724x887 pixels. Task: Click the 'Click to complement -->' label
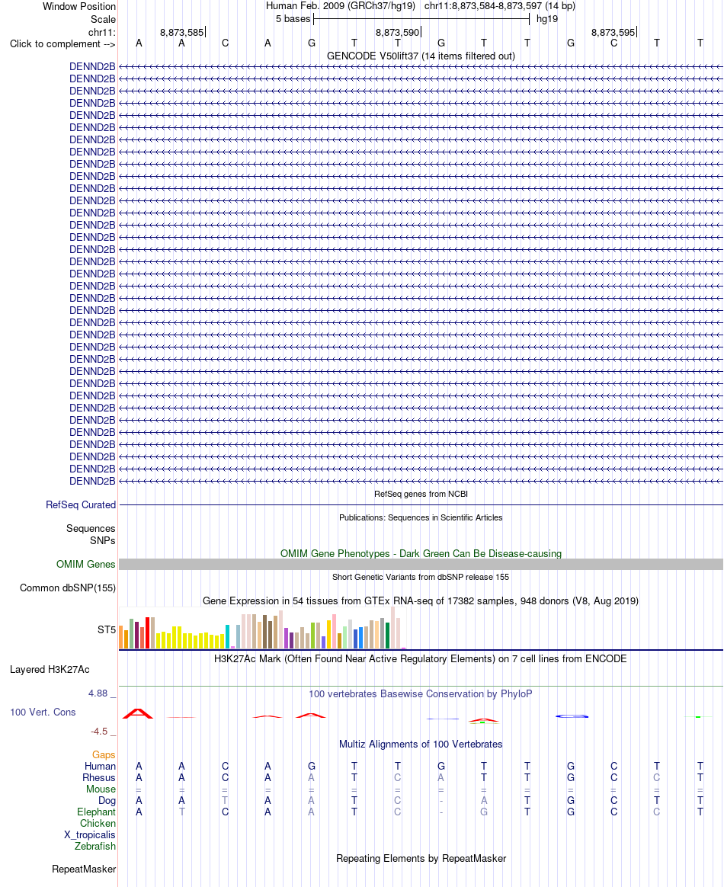(62, 44)
